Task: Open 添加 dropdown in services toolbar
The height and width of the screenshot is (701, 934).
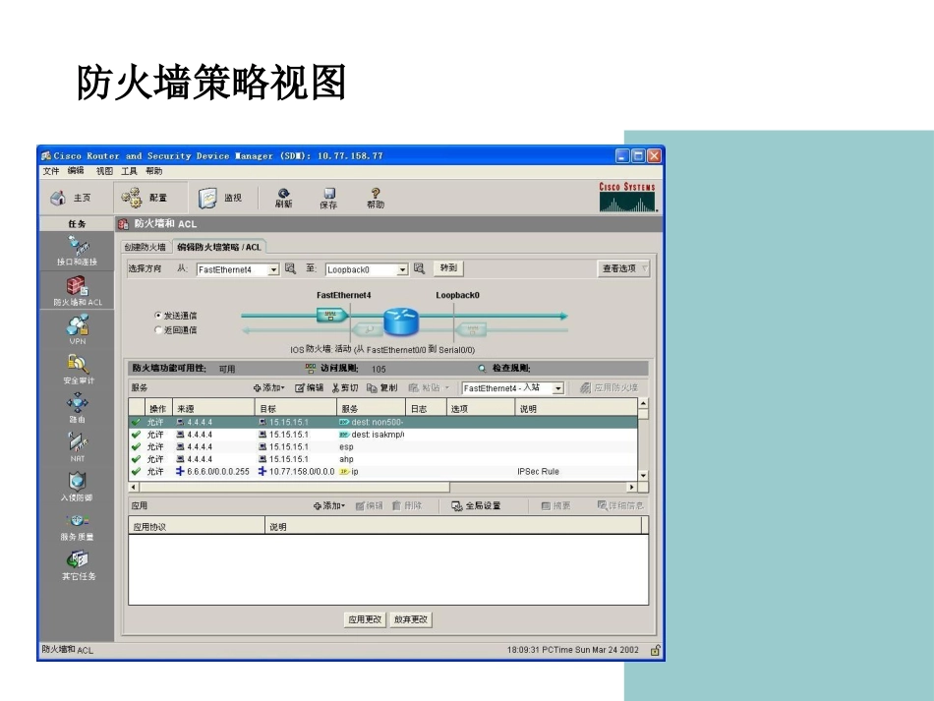Action: [268, 387]
